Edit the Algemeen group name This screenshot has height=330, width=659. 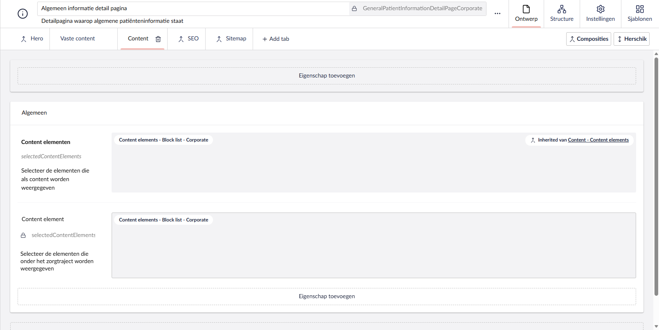(34, 113)
